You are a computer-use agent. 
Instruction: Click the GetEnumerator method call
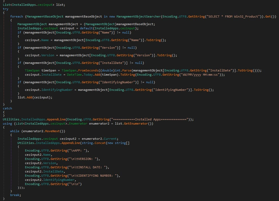click(136, 124)
